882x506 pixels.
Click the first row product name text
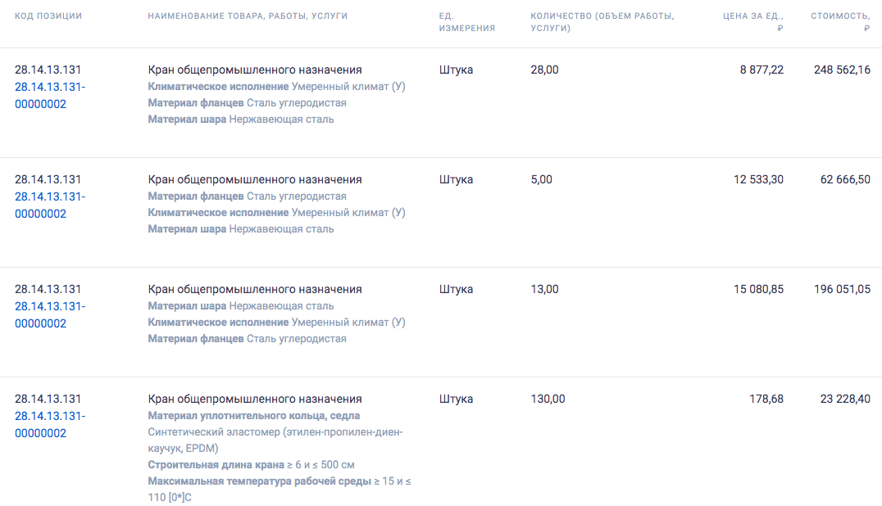pyautogui.click(x=255, y=70)
